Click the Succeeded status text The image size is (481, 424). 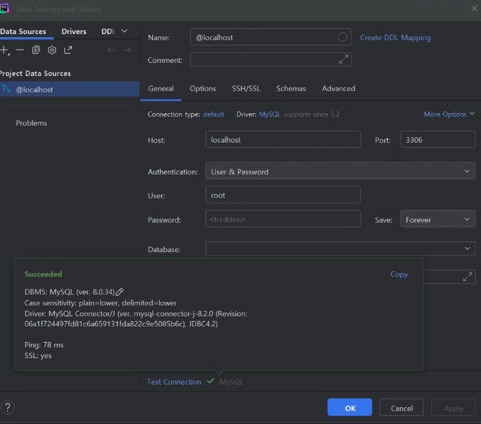pyautogui.click(x=43, y=274)
